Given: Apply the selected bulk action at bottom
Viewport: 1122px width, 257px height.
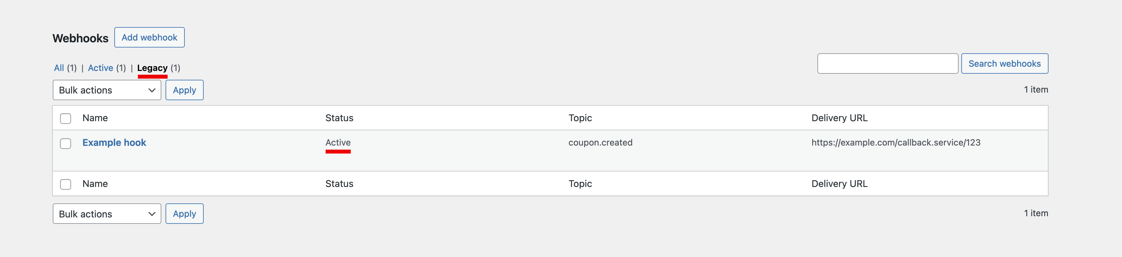Looking at the screenshot, I should pos(184,213).
